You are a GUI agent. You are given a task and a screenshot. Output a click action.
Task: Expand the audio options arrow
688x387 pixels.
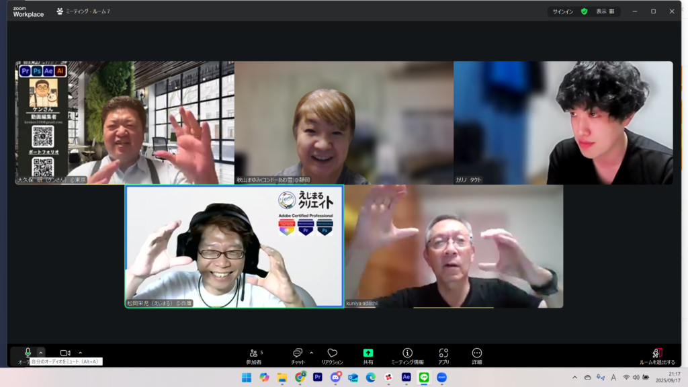pos(40,353)
